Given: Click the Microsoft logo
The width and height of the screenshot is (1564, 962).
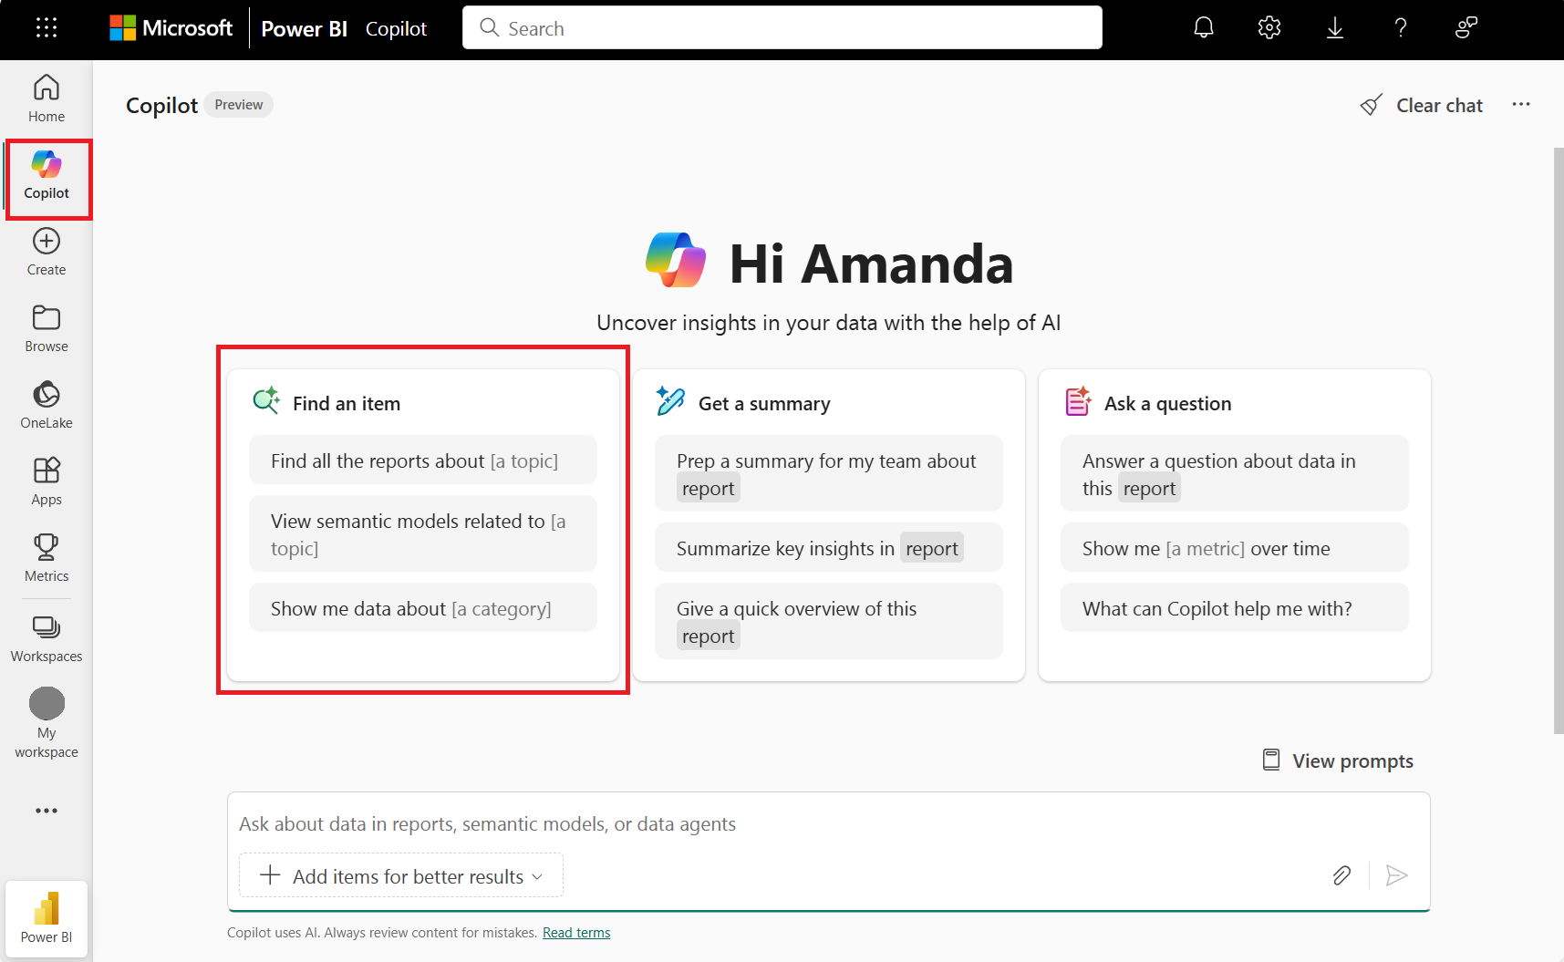Looking at the screenshot, I should click(171, 28).
